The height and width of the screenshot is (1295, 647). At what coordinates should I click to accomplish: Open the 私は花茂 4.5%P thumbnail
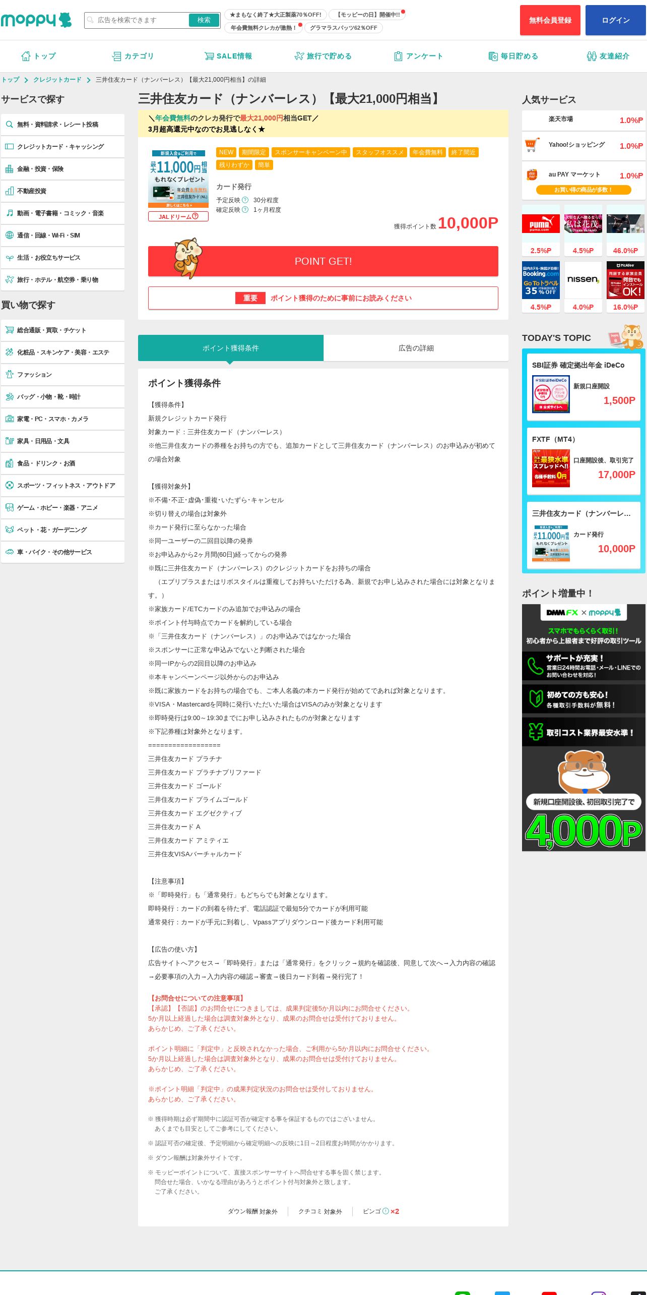pos(583,230)
